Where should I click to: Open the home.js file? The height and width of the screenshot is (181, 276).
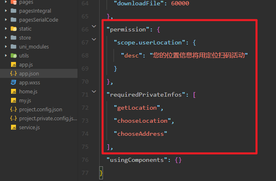pyautogui.click(x=28, y=92)
